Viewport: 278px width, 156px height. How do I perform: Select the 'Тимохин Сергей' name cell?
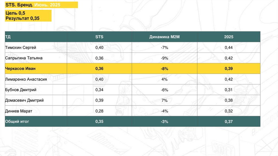(21, 48)
